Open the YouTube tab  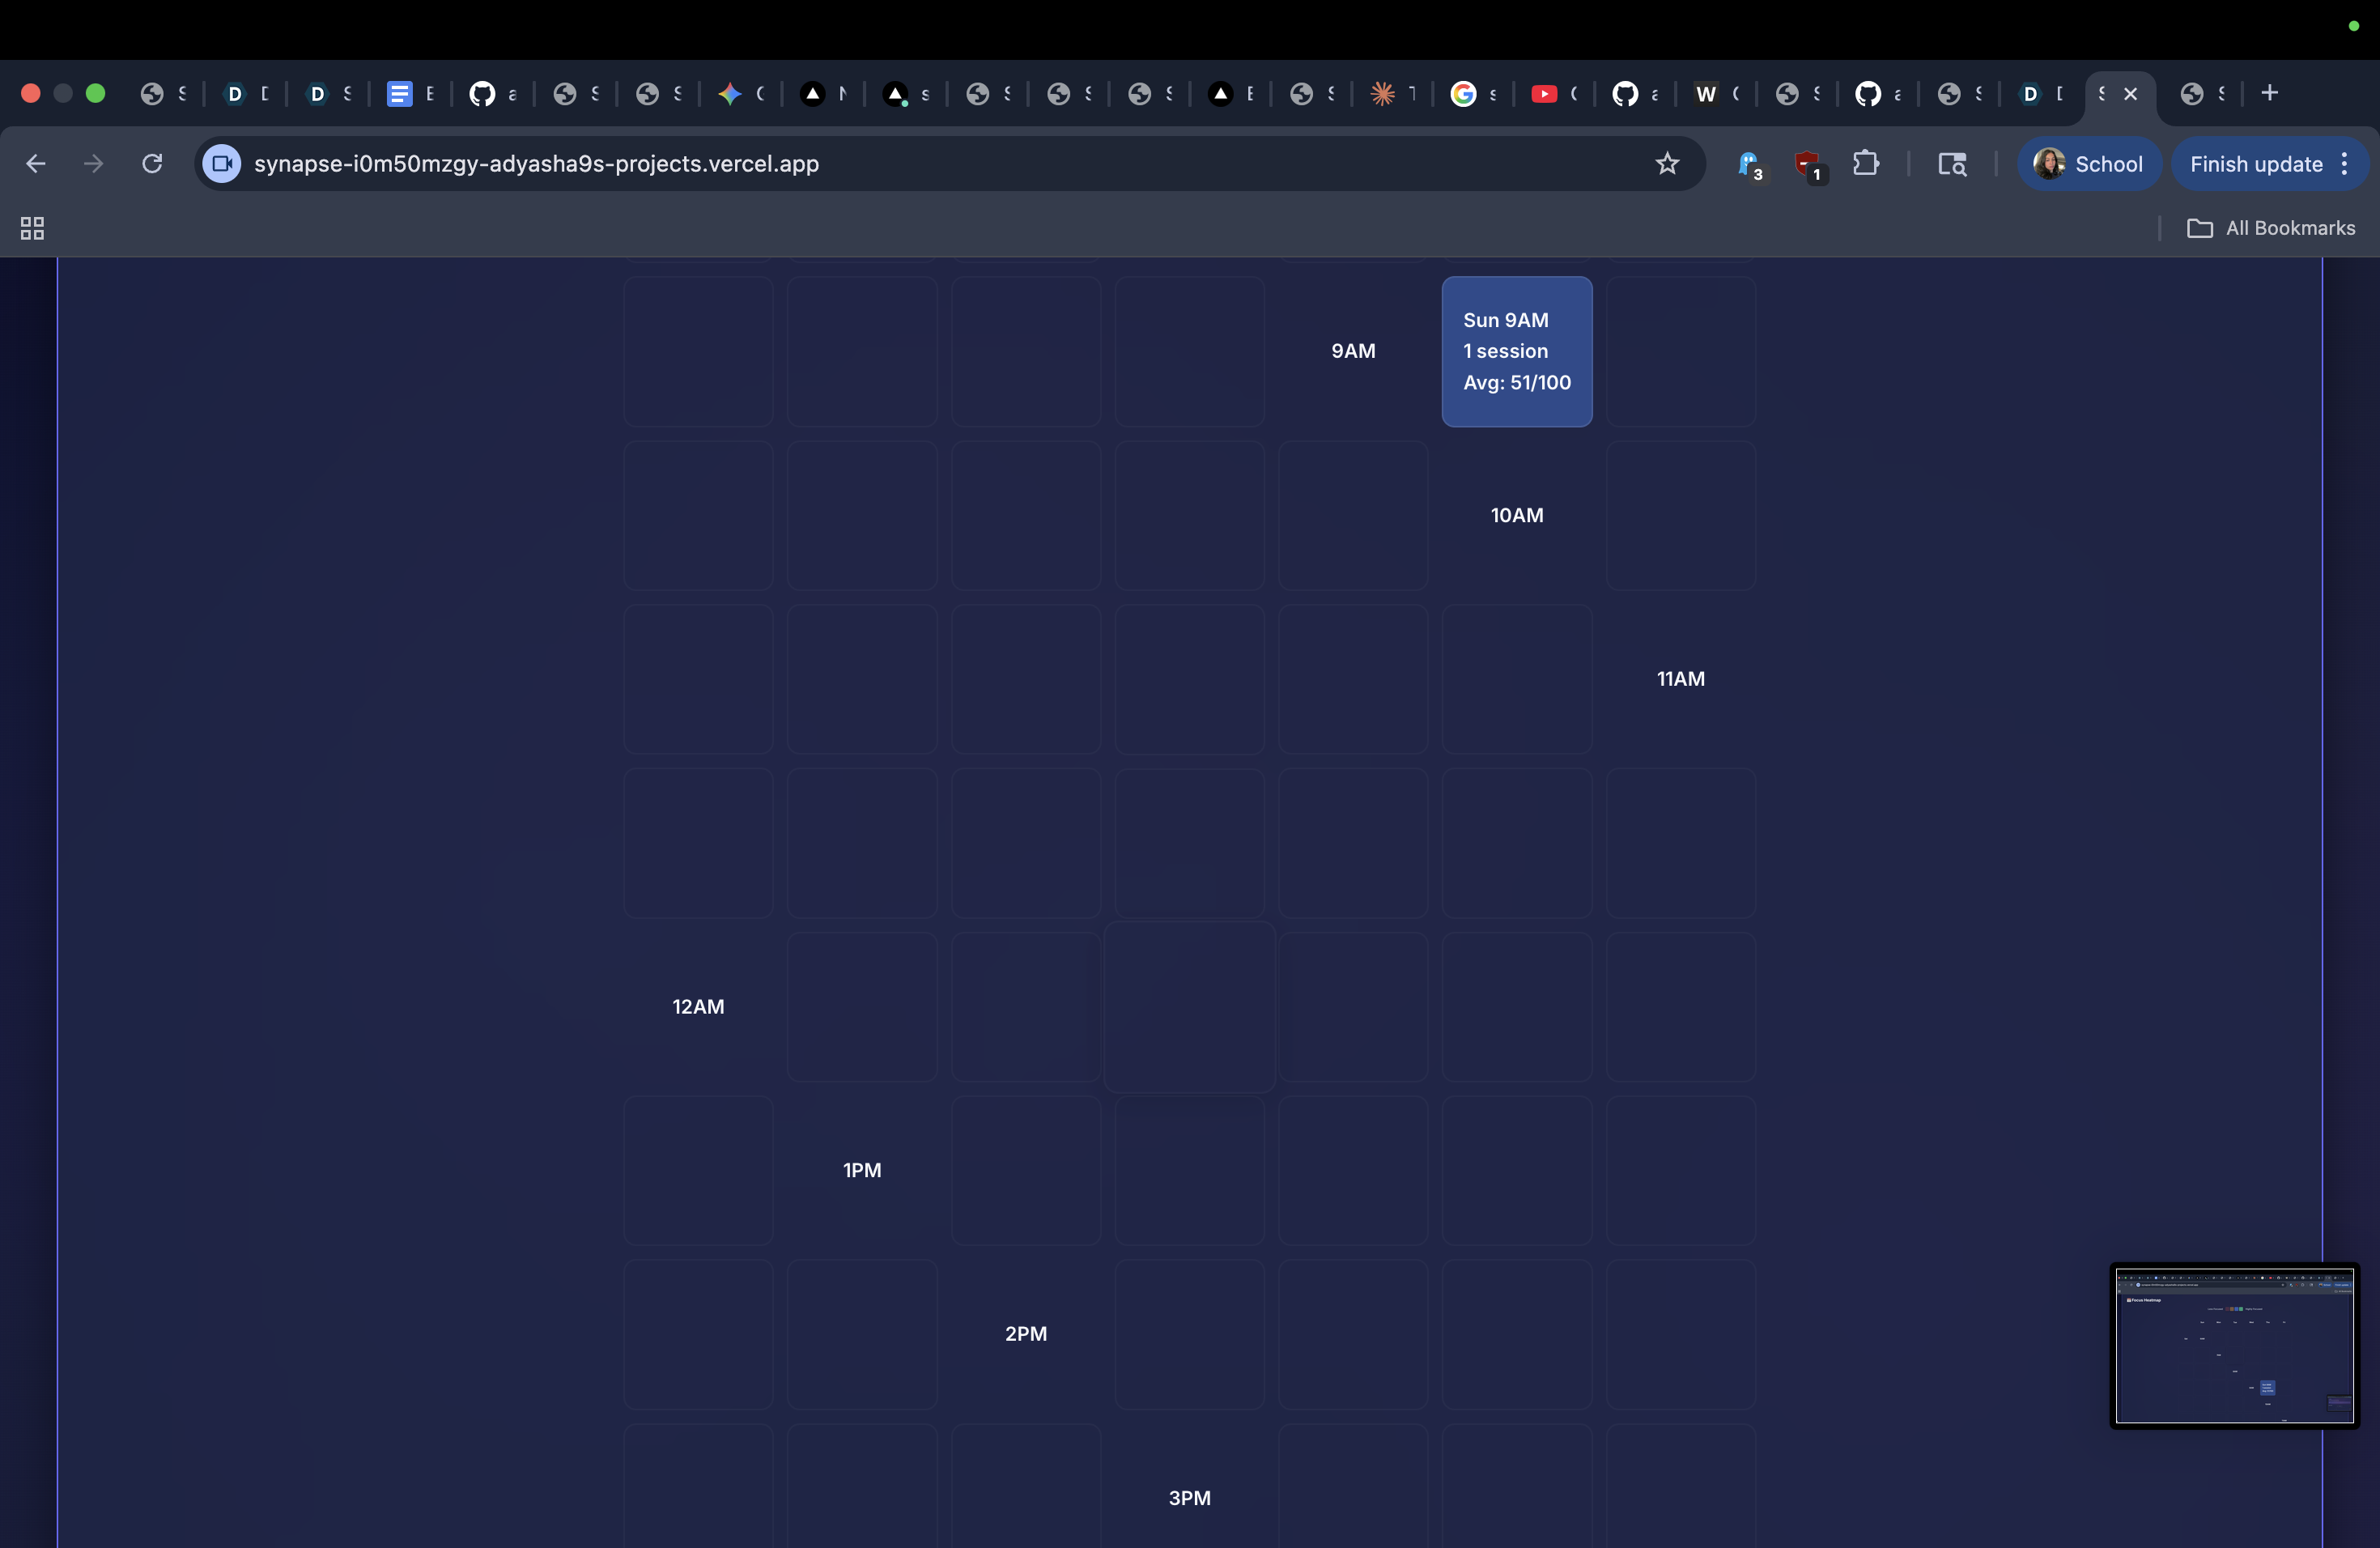point(1544,94)
